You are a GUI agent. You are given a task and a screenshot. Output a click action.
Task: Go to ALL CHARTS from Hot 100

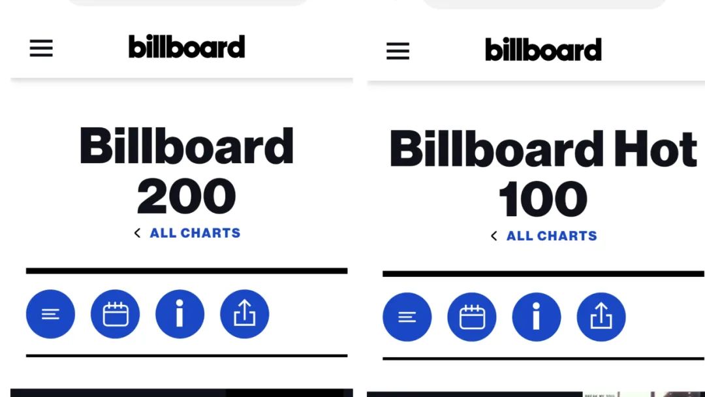click(552, 236)
